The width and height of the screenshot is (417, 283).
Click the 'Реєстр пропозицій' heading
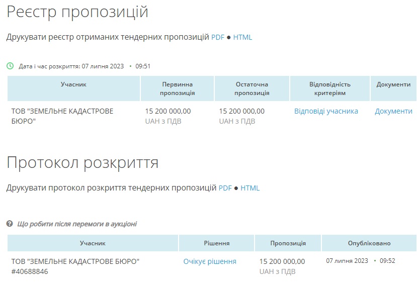77,12
